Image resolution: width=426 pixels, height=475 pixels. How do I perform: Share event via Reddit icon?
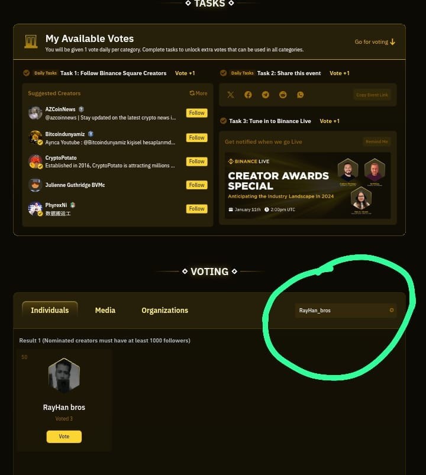[283, 95]
